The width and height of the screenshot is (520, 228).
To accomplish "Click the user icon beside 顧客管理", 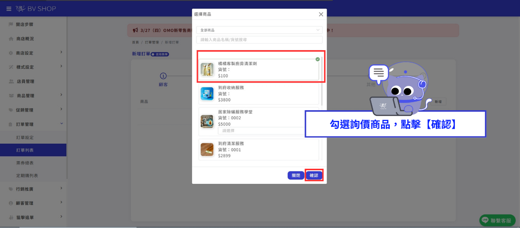I will pyautogui.click(x=11, y=203).
